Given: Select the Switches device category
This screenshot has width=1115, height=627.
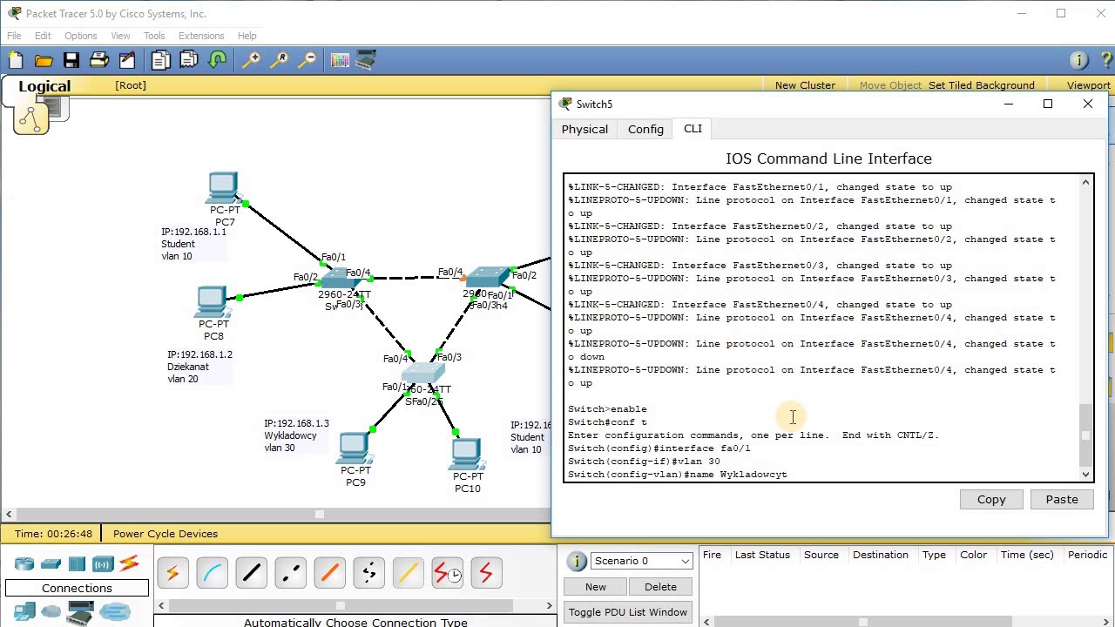Looking at the screenshot, I should coord(51,564).
